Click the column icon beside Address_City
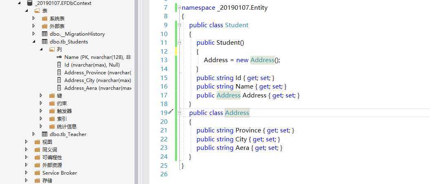This screenshot has height=184, width=430. (59, 80)
